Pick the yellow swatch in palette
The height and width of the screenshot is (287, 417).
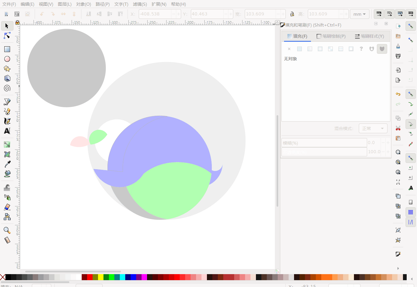pyautogui.click(x=101, y=277)
